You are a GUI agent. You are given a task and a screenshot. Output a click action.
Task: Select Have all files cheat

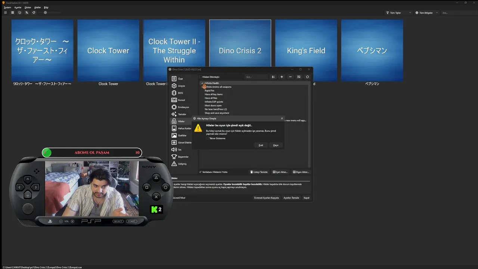(211, 98)
